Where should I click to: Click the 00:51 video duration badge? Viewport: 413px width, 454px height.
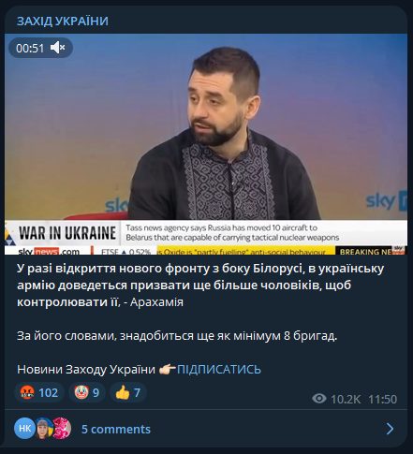[x=41, y=48]
